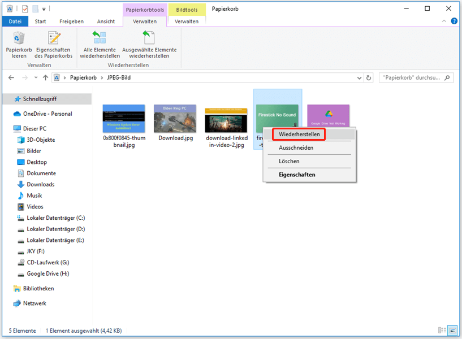Open the blue help question mark
Image resolution: width=462 pixels, height=339 pixels.
coord(454,21)
